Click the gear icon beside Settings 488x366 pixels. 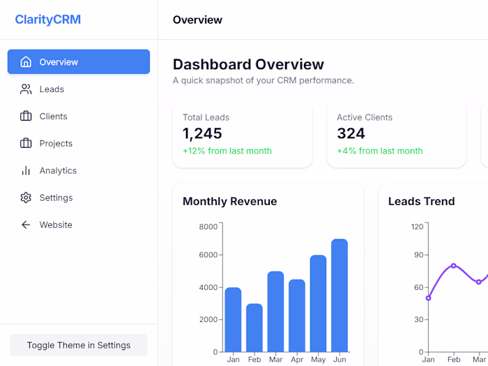click(x=26, y=197)
